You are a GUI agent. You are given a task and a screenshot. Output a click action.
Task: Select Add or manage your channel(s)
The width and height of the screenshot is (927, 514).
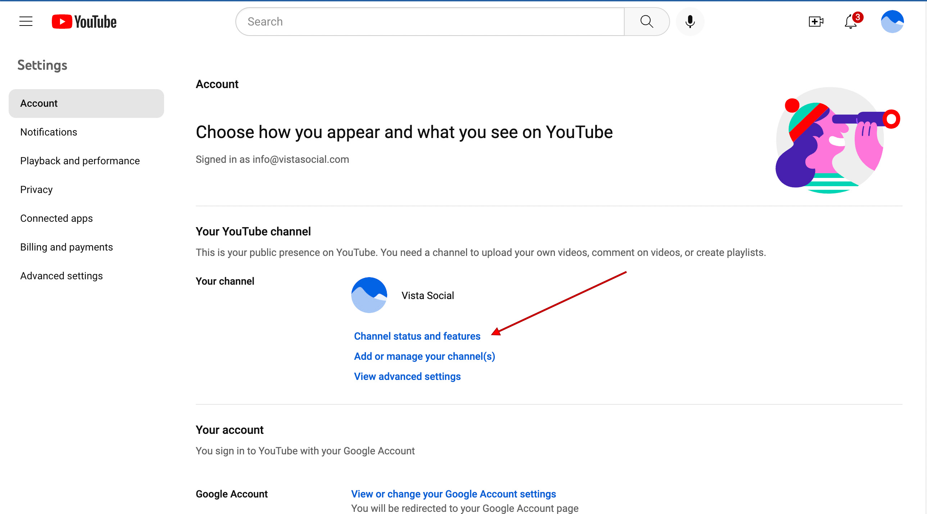[x=425, y=356]
